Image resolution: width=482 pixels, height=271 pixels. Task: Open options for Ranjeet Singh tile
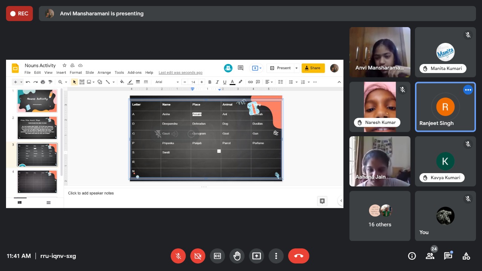[x=468, y=90]
